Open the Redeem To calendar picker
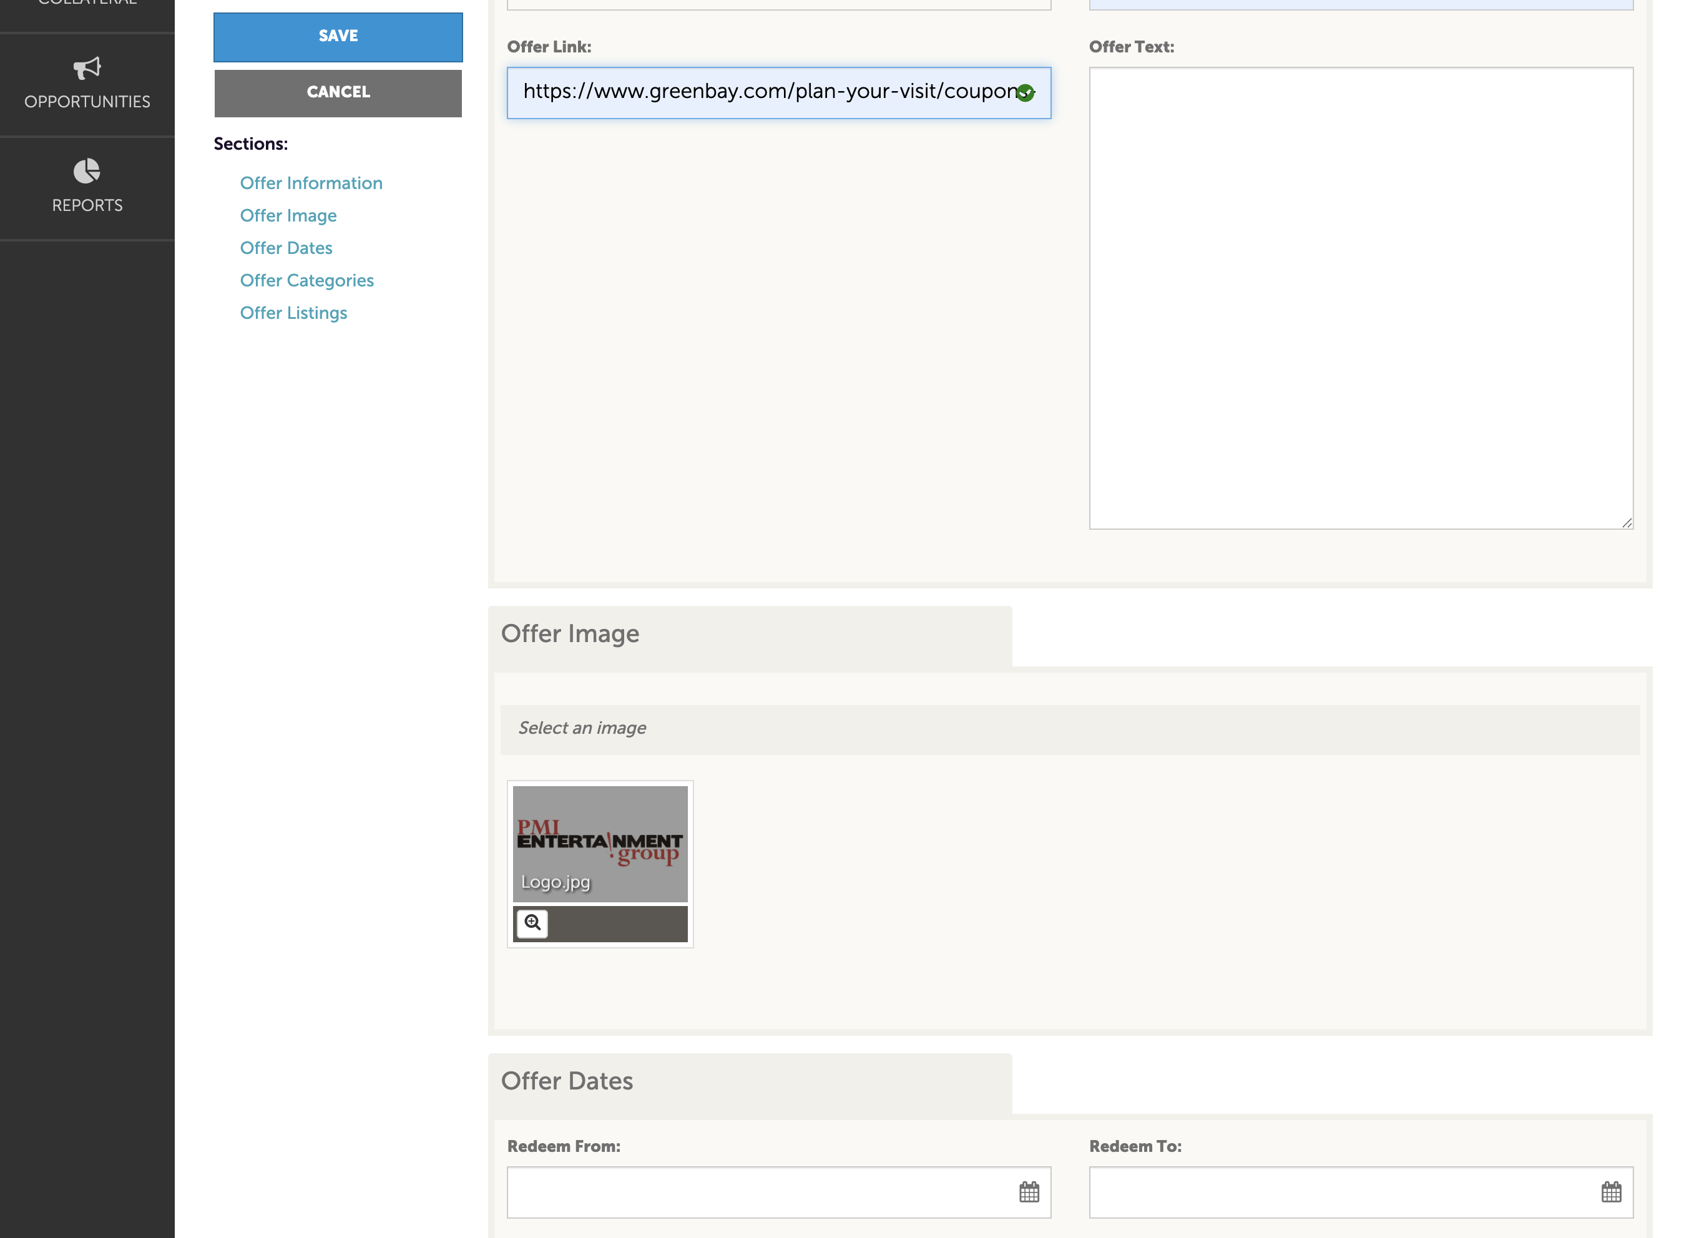Image resolution: width=1684 pixels, height=1238 pixels. [1612, 1192]
